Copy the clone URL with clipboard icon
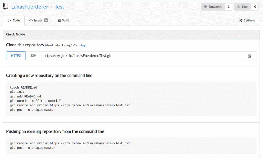 tap(249, 56)
